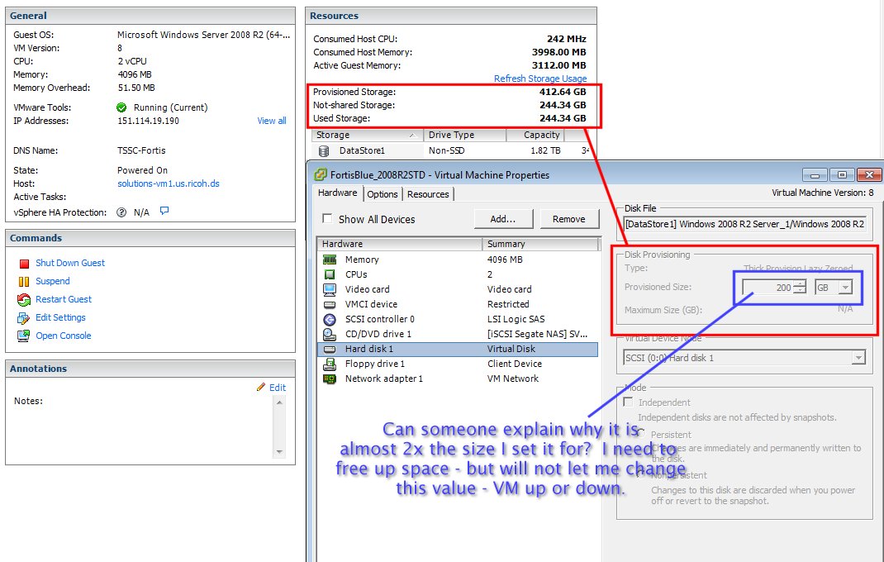
Task: Click the Memory hardware icon
Action: click(x=330, y=260)
